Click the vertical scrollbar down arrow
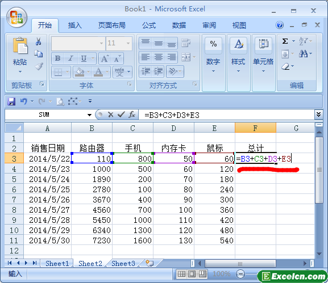328x283 pixels. 319,254
